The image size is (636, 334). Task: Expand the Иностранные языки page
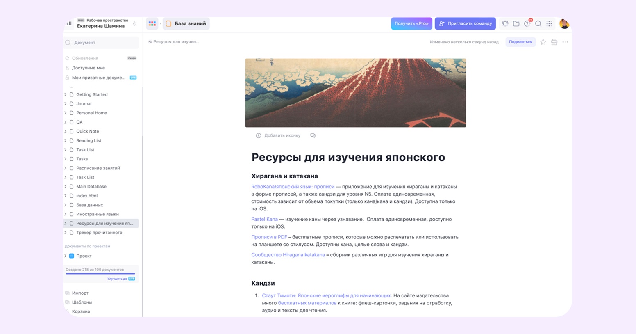(65, 214)
